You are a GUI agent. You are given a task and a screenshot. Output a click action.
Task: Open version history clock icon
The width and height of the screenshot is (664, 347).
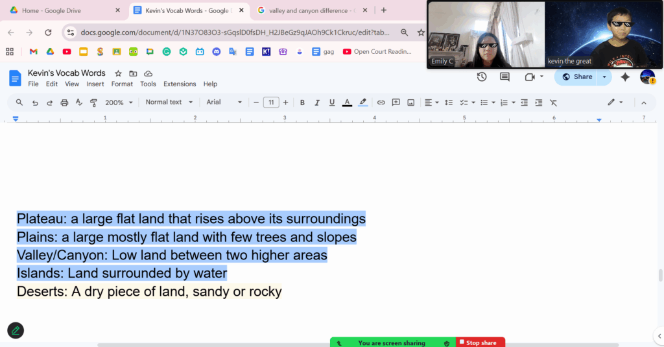(x=482, y=77)
